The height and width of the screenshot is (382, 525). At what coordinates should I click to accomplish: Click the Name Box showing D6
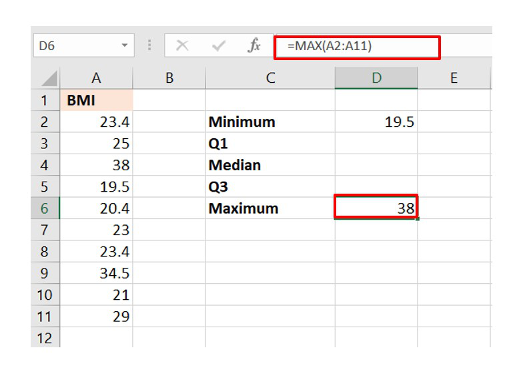83,45
